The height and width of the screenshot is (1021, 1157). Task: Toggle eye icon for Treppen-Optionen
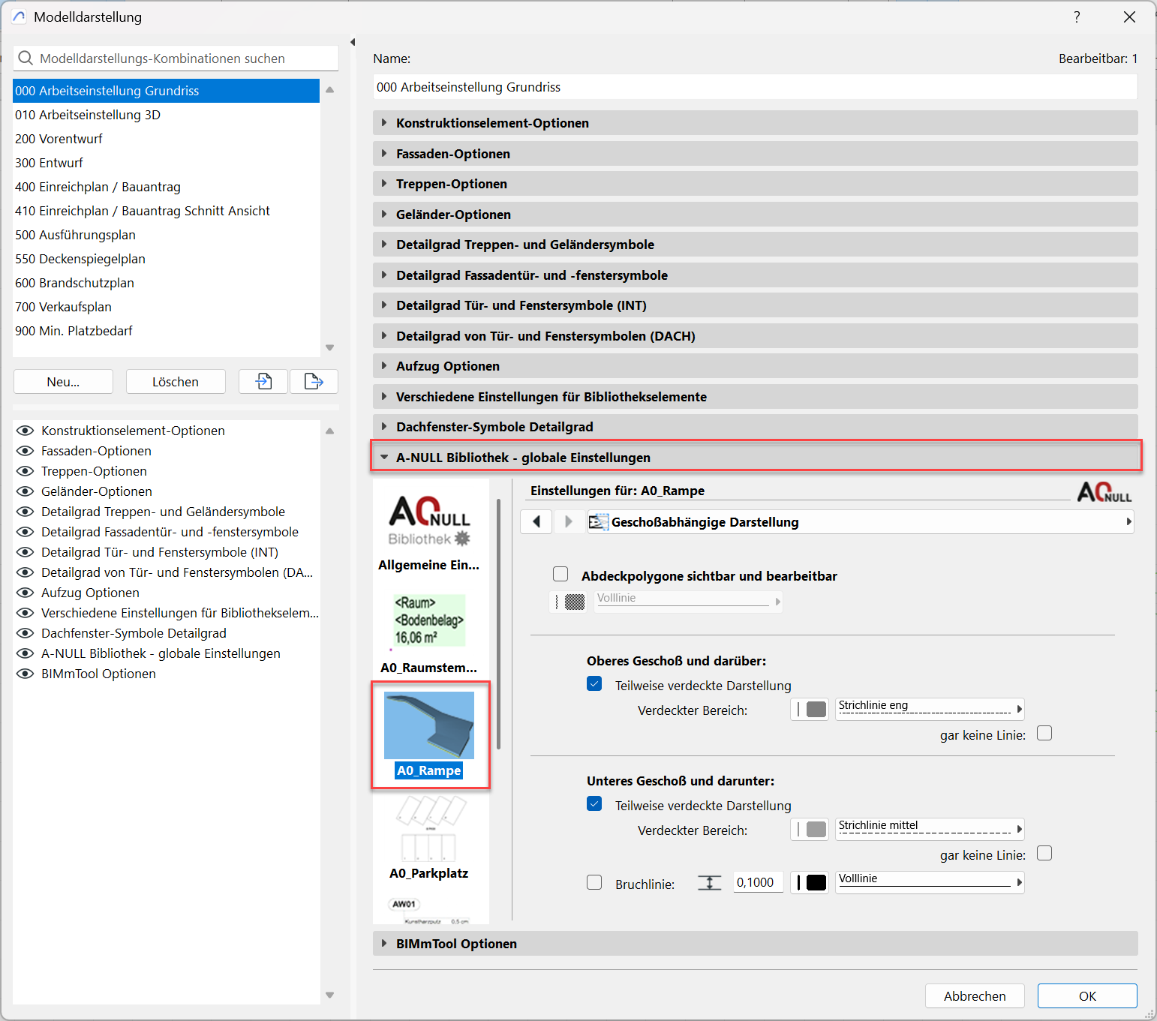coord(26,471)
